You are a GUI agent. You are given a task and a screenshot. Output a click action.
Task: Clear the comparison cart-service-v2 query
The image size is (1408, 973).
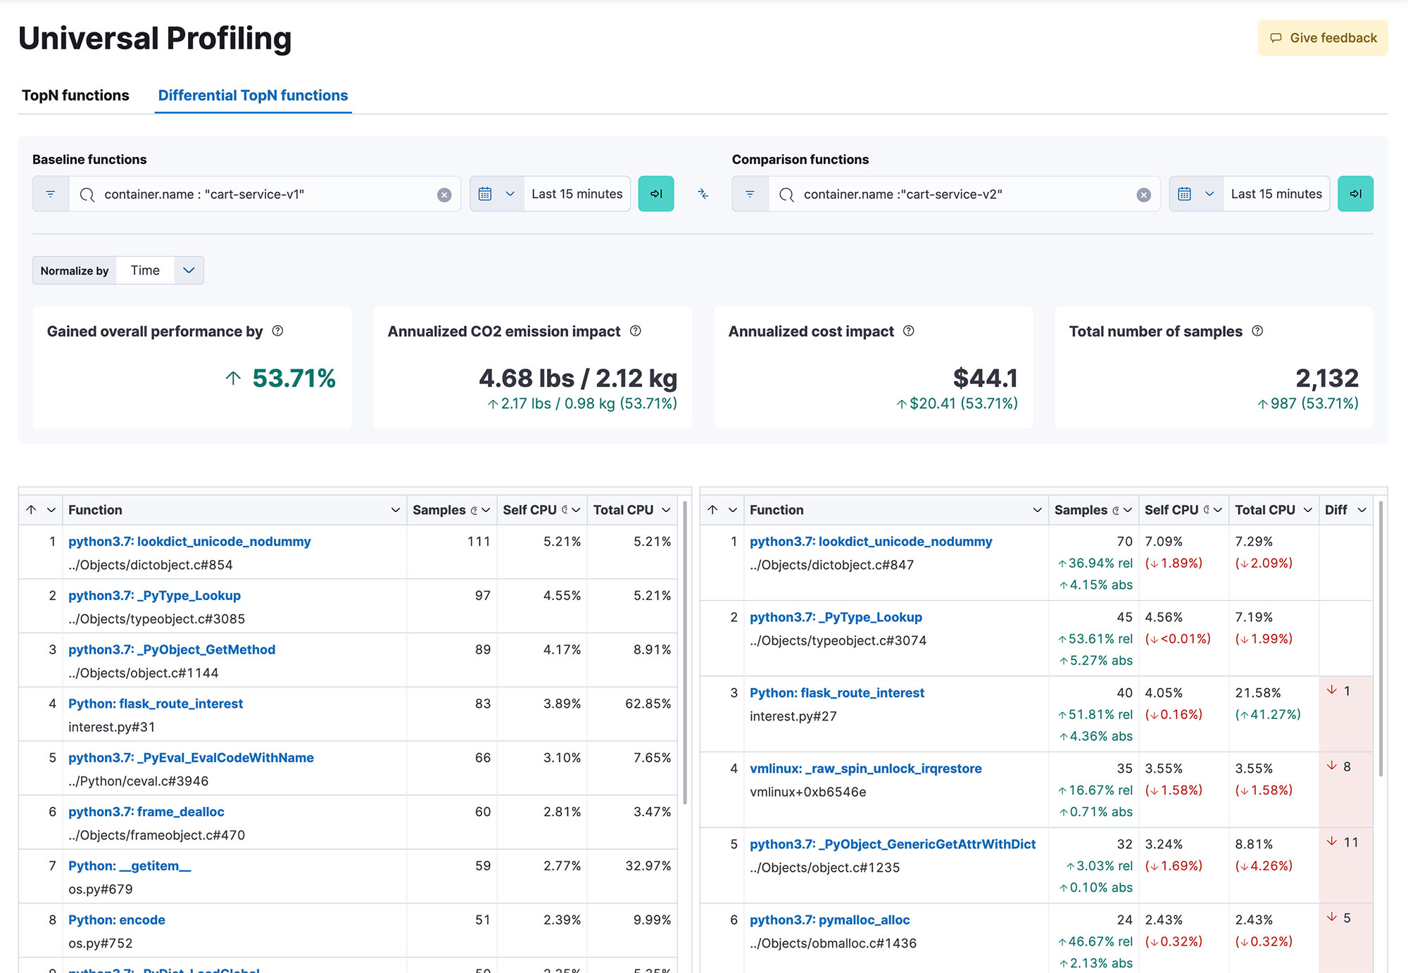1144,195
